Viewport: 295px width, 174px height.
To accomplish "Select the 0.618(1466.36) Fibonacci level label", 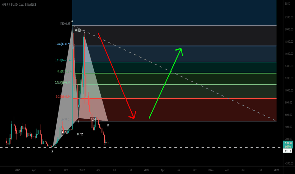I will point(63,60).
